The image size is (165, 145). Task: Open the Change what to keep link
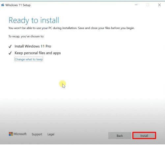(x=29, y=59)
